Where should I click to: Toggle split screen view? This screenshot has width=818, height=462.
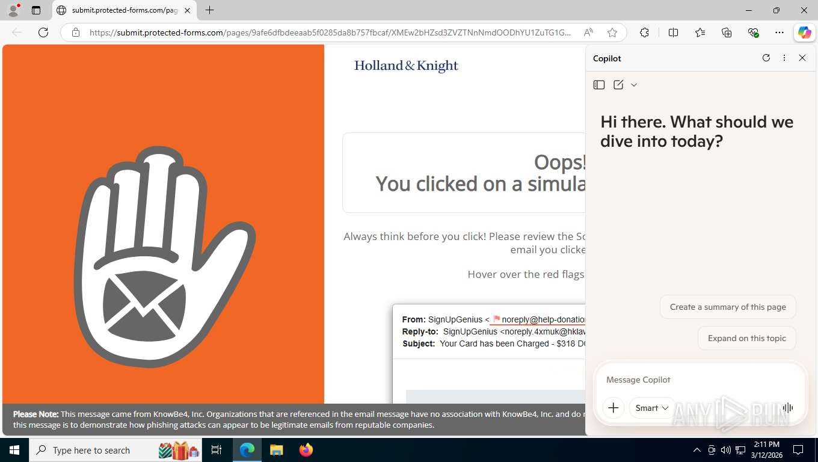673,32
